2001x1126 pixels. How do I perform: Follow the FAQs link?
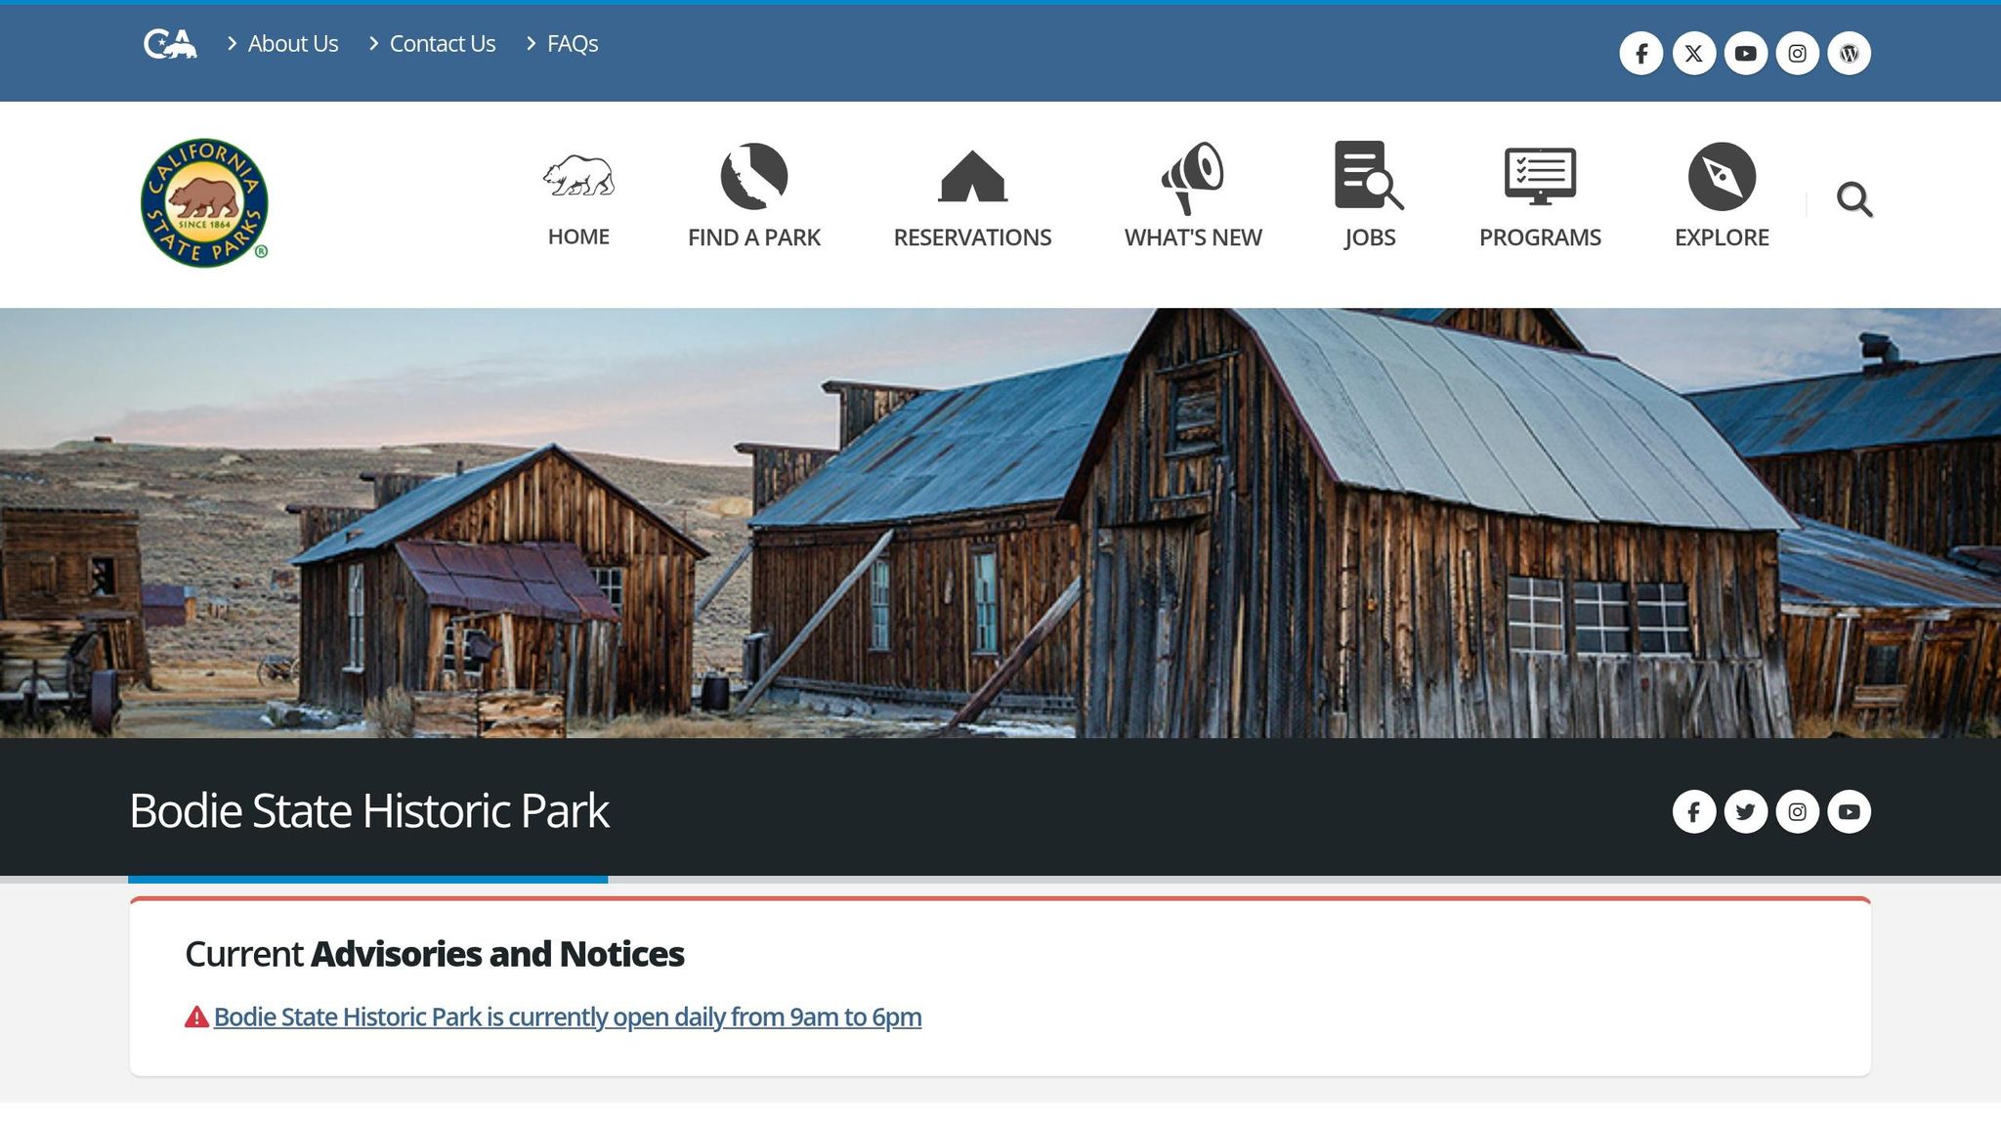coord(573,44)
